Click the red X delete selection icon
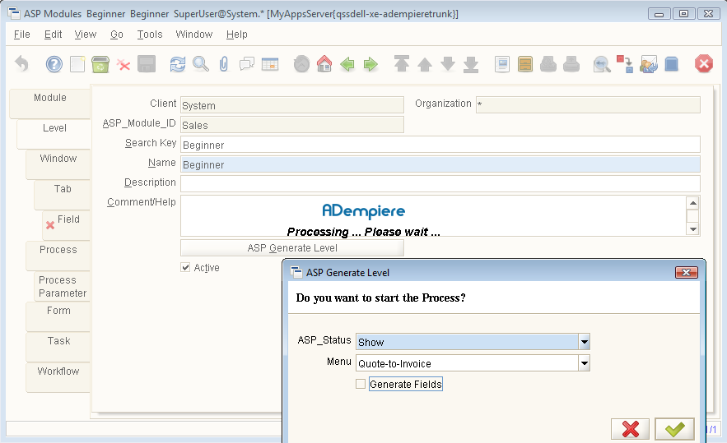This screenshot has height=443, width=727. click(x=123, y=64)
